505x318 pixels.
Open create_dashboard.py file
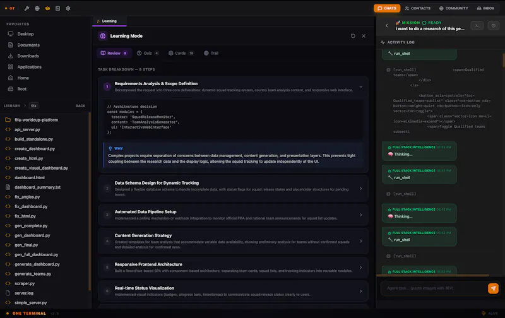coord(35,149)
